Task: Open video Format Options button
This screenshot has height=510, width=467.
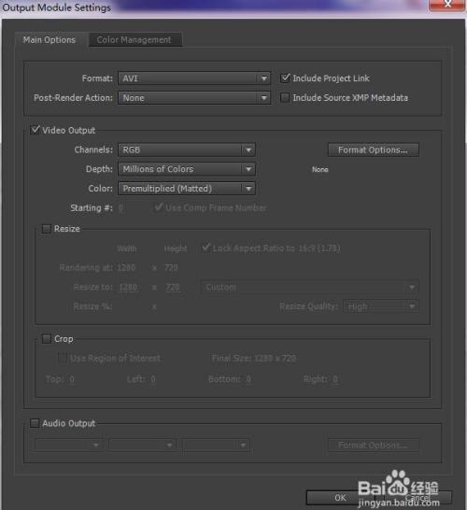Action: [x=373, y=150]
